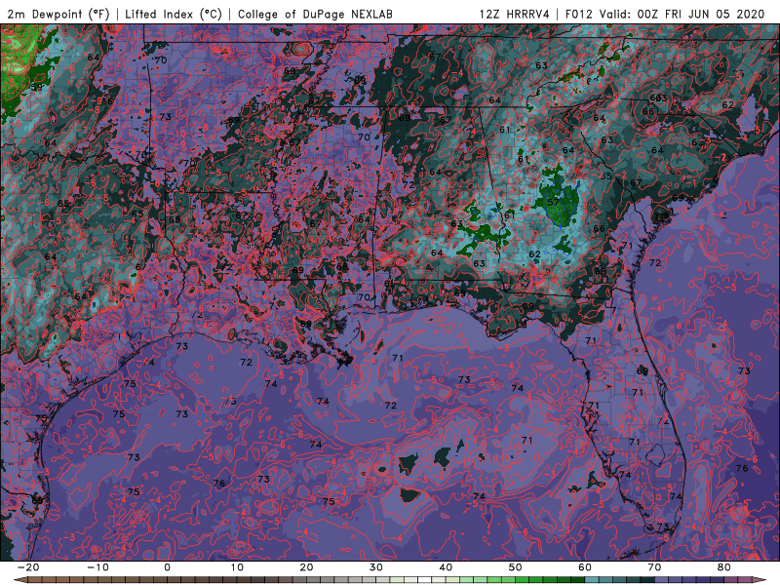Viewport: 780px width, 585px height.
Task: Click the "Lifted Index (°C)" title text
Action: click(174, 14)
